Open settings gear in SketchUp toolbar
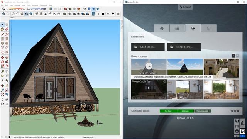Viewport: 247px width, 139px height. [118, 14]
